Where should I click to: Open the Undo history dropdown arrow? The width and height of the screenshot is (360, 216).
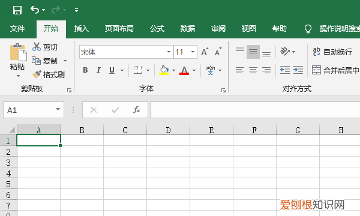(x=44, y=10)
